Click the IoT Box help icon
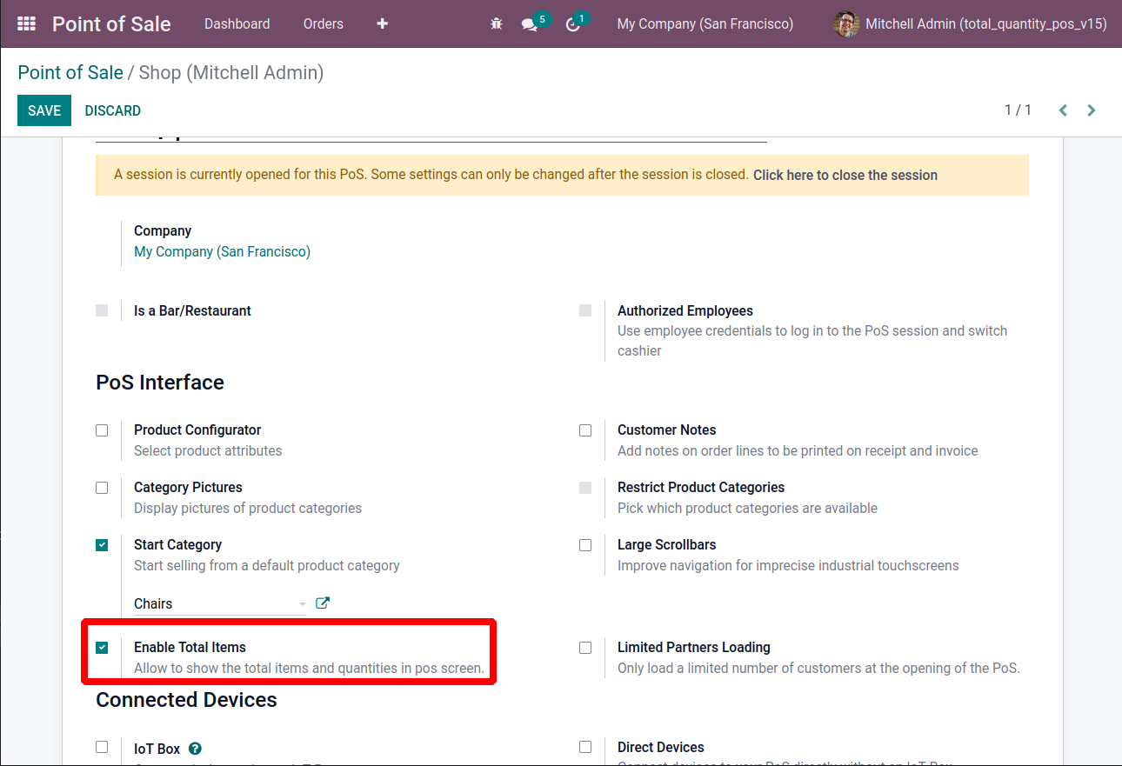The height and width of the screenshot is (766, 1122). point(195,748)
